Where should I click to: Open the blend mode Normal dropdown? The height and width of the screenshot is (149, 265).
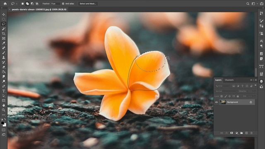pyautogui.click(x=226, y=91)
